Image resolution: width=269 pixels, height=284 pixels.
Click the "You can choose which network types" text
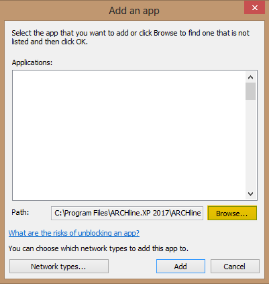(99, 248)
